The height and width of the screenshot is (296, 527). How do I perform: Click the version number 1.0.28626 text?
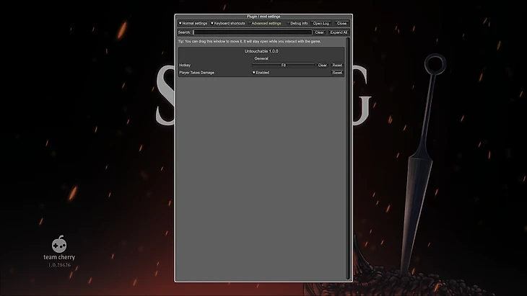point(59,265)
